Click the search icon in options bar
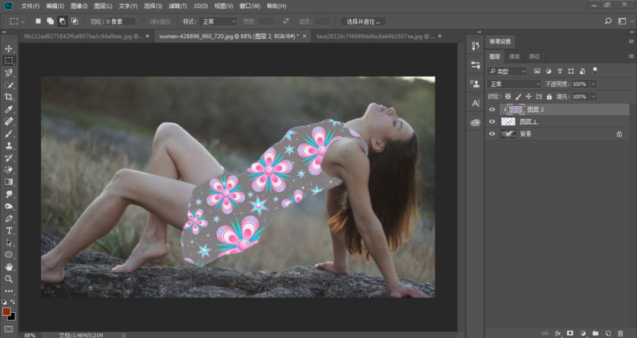The image size is (637, 338). [x=608, y=21]
